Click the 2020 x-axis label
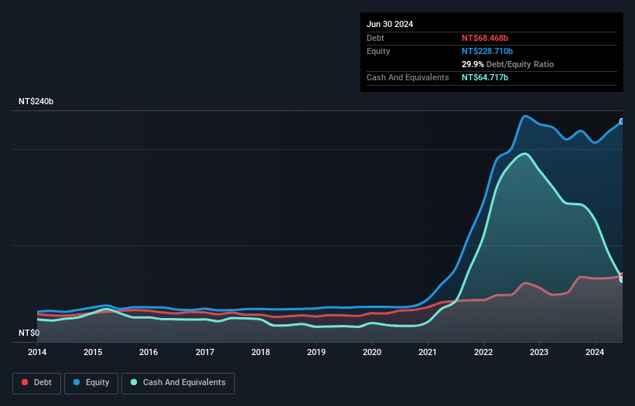 tap(372, 352)
